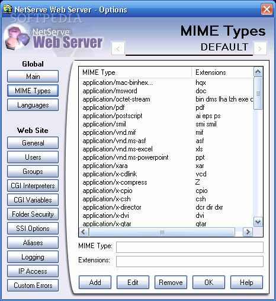Confirm with the OK button
This screenshot has height=301, width=276.
pyautogui.click(x=208, y=283)
